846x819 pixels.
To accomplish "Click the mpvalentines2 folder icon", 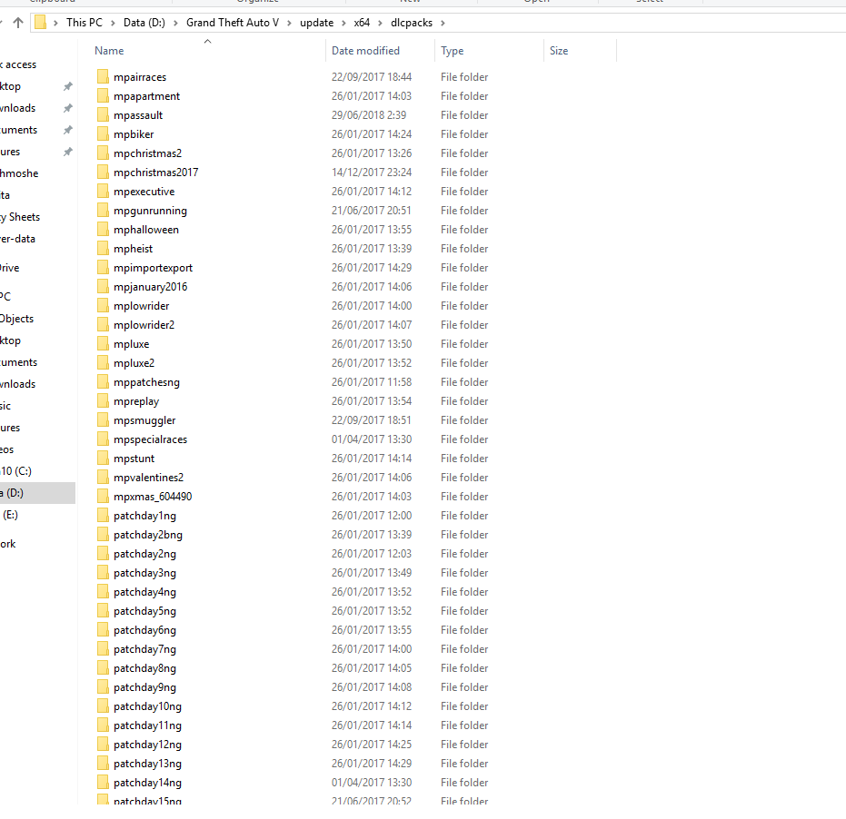I will pos(103,478).
